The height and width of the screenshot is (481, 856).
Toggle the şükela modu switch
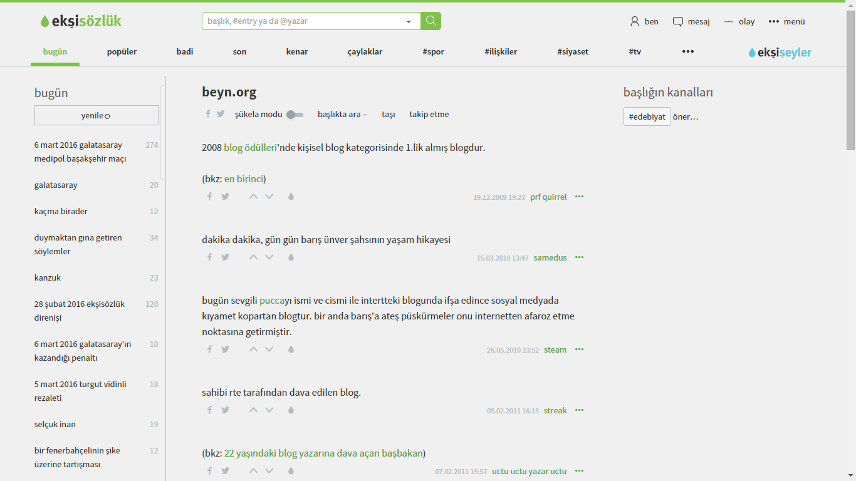[x=295, y=115]
